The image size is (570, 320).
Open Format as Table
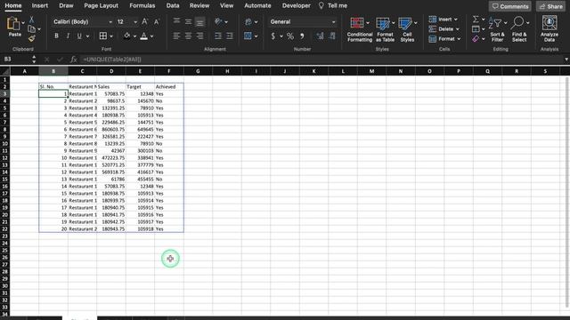point(385,29)
